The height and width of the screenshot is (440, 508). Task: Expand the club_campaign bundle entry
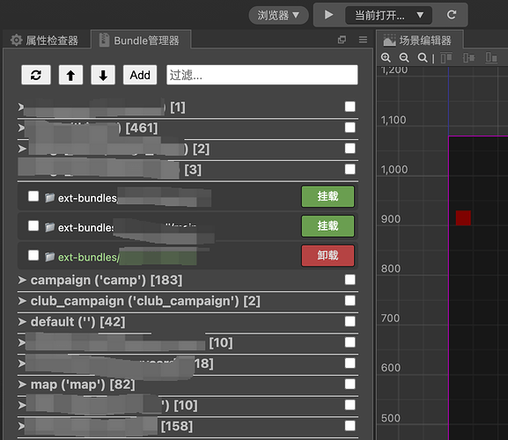[x=22, y=301]
